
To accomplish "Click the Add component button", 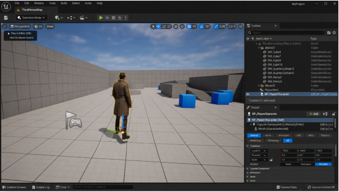I will tap(314, 114).
